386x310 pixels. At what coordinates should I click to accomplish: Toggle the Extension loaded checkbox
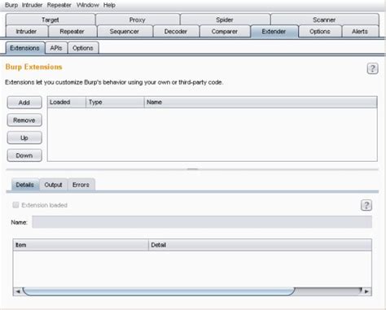pyautogui.click(x=15, y=205)
